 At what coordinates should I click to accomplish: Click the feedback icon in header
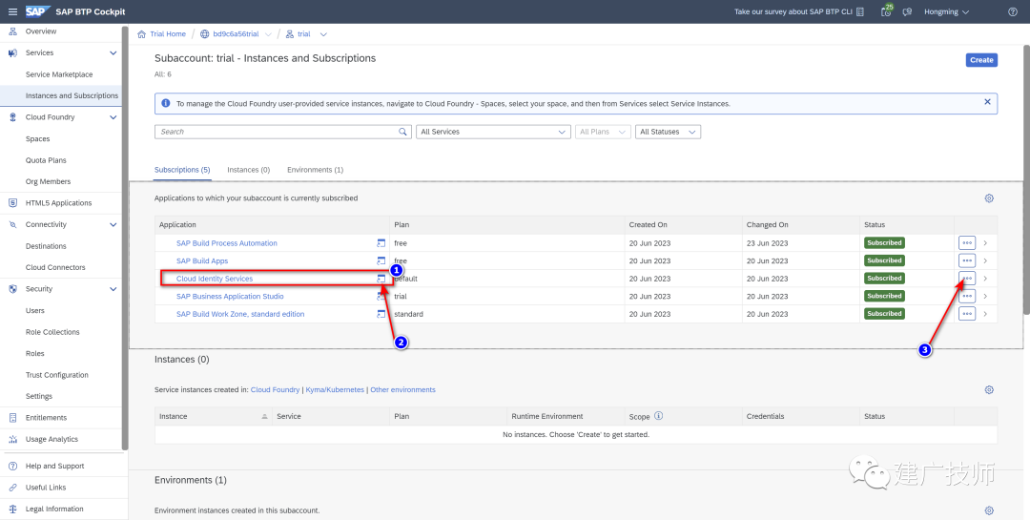coord(907,11)
